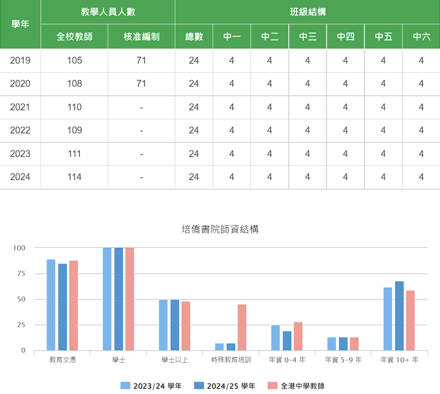
Task: Select the 中一 column header
Action: [231, 36]
